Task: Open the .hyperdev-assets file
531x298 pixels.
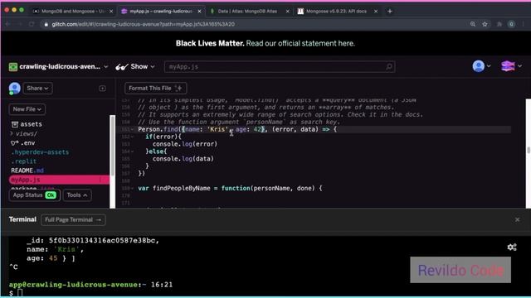Action: click(x=40, y=152)
